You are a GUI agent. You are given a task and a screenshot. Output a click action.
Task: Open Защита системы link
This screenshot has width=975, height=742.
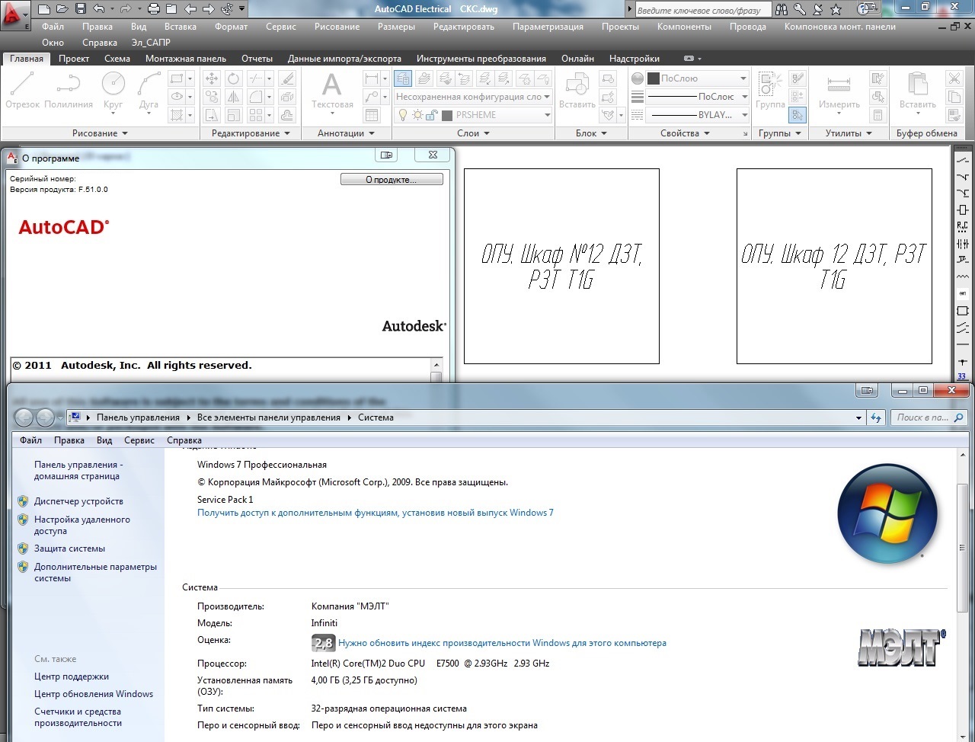(69, 549)
